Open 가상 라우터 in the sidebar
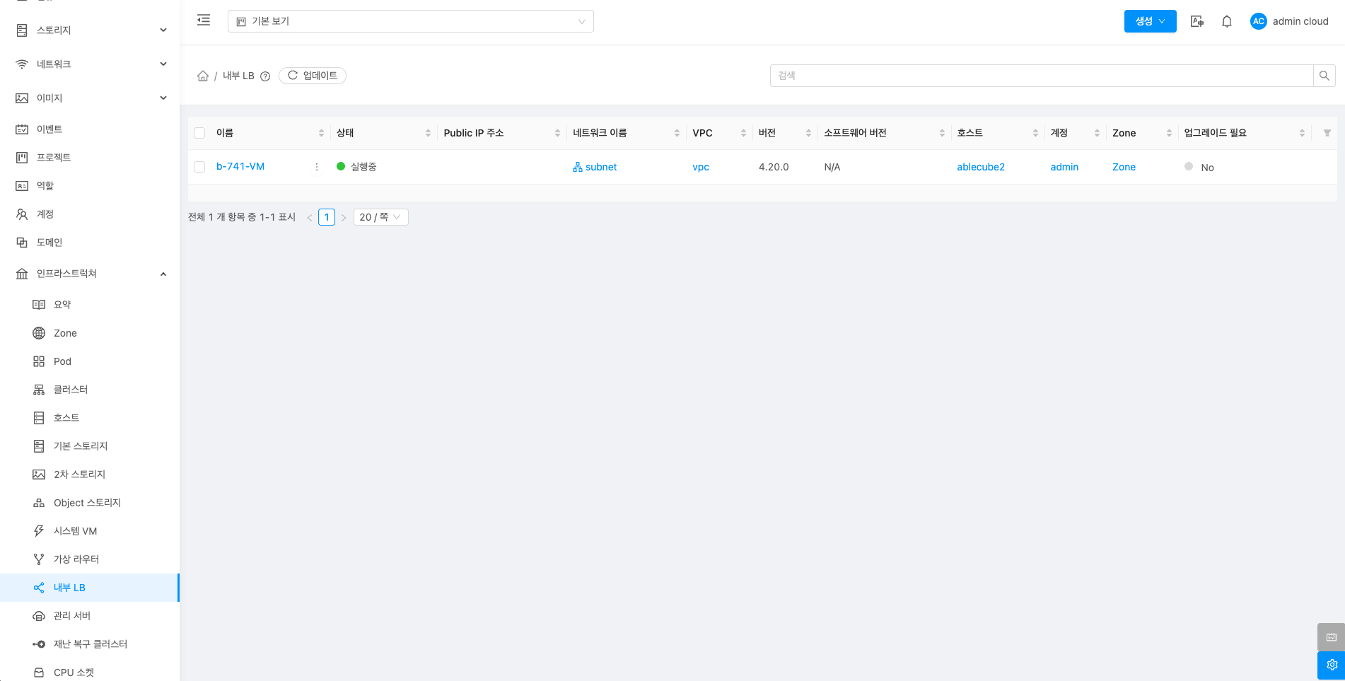The width and height of the screenshot is (1345, 681). pyautogui.click(x=76, y=559)
